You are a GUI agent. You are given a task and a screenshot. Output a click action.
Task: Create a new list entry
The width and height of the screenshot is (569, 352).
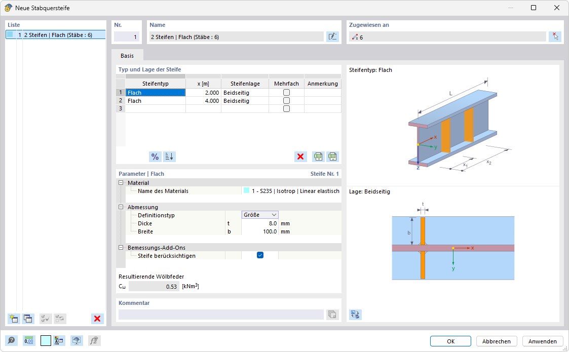[13, 319]
